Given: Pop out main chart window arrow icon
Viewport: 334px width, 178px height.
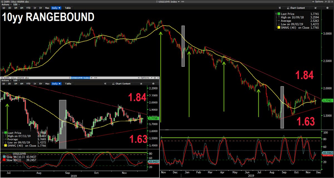Looking at the screenshot, I should pos(326,2).
